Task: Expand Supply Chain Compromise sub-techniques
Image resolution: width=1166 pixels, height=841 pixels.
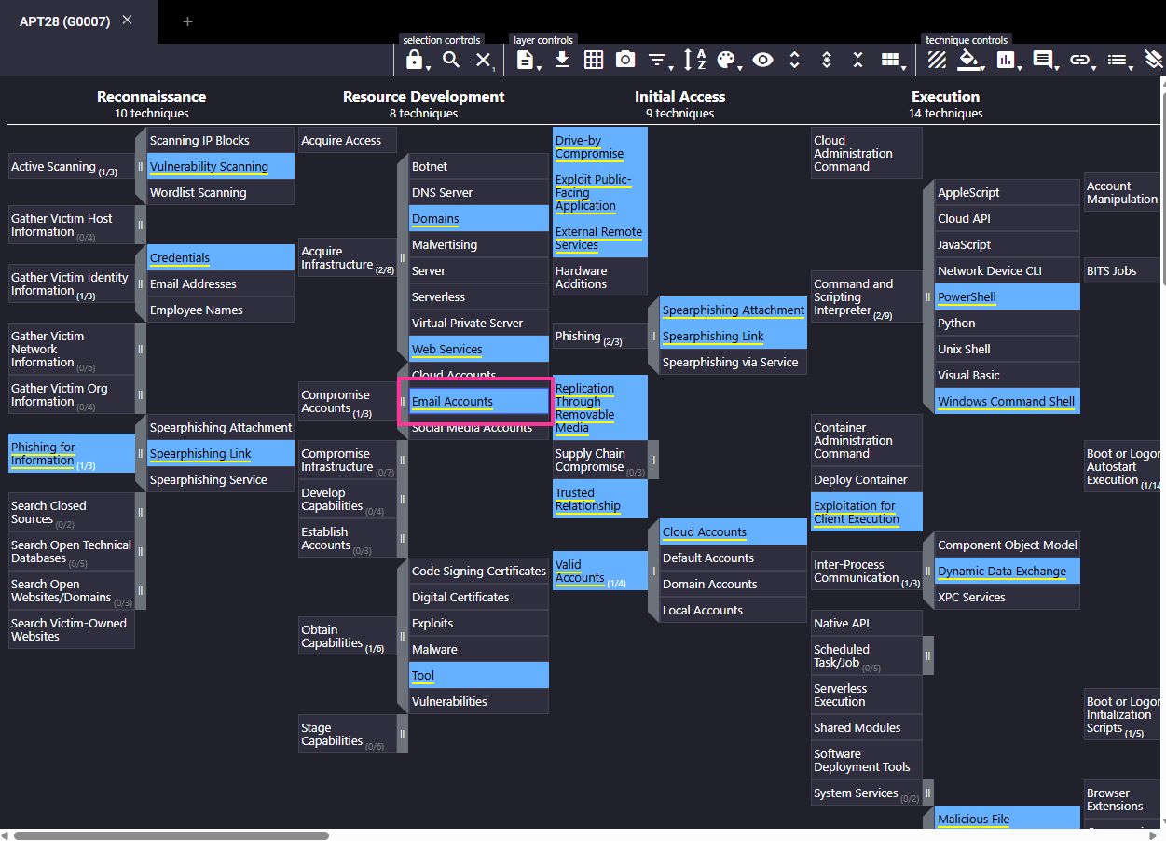Action: point(653,460)
